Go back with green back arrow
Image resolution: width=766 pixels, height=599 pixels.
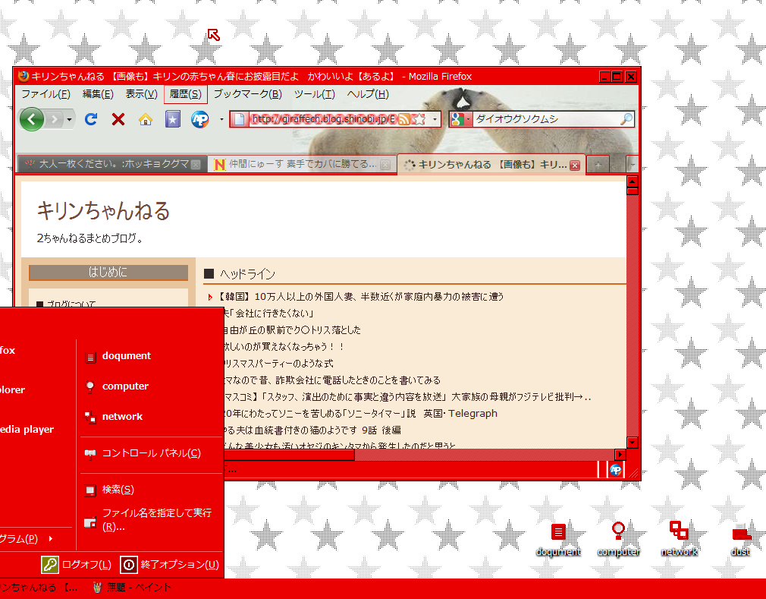(32, 119)
